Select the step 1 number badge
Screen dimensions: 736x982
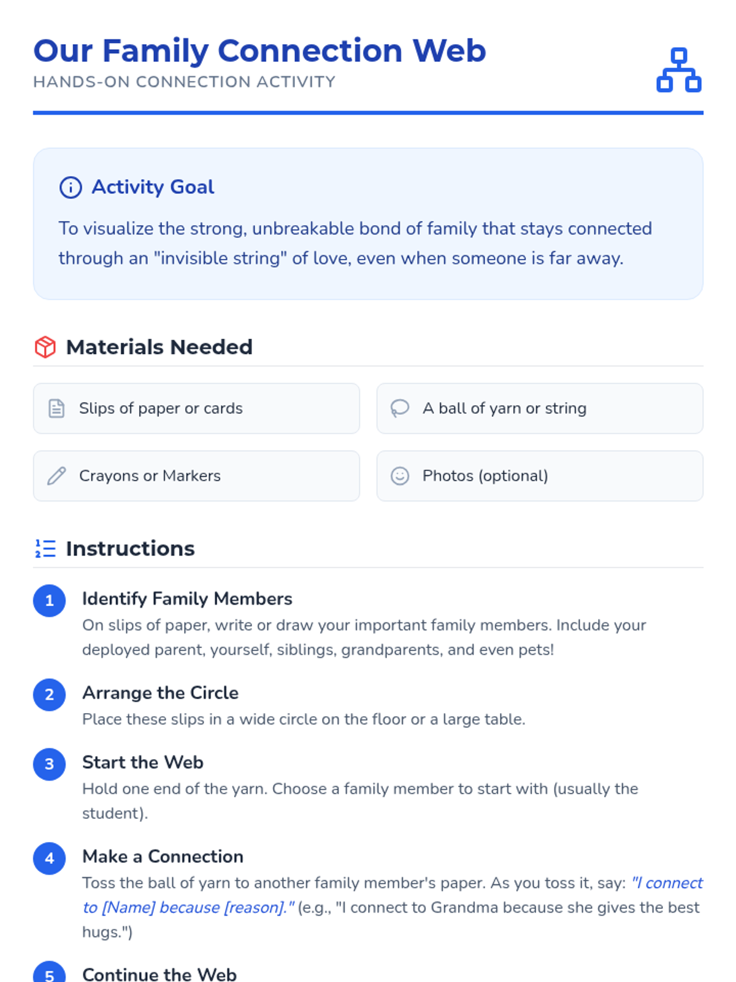tap(50, 600)
